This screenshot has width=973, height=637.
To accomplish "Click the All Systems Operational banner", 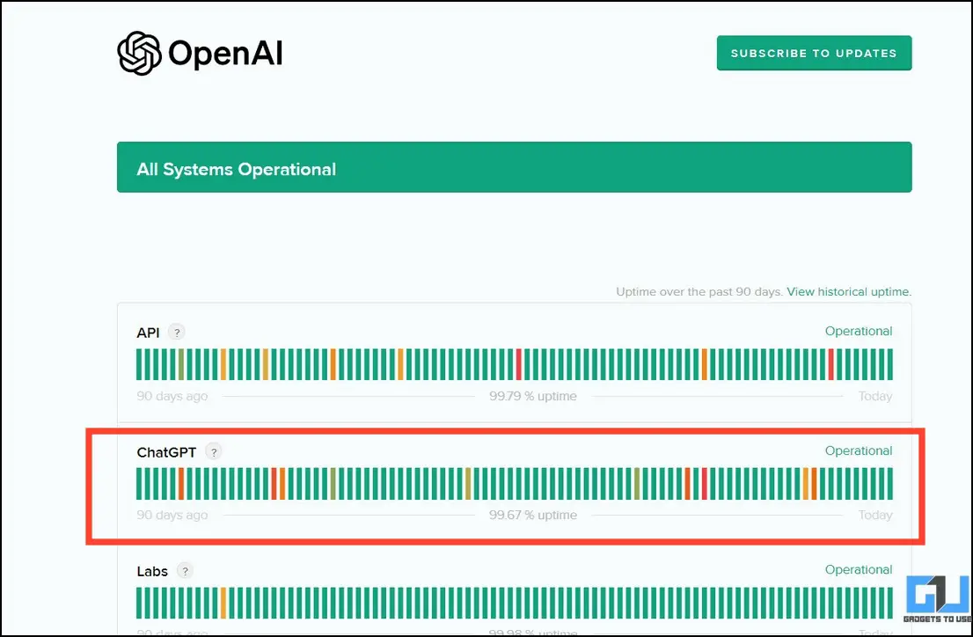I will click(515, 167).
